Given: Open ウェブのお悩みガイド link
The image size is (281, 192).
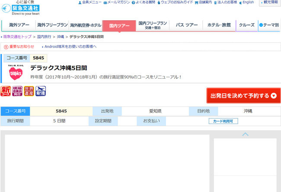Looking at the screenshot, I should [x=175, y=2].
